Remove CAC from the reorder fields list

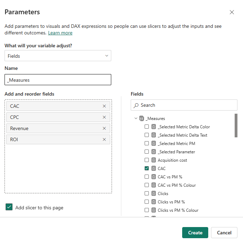tap(104, 106)
